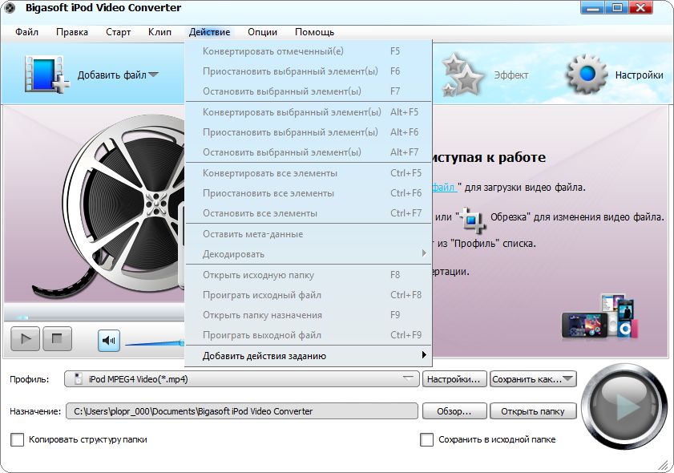Choose Открыть исходную папку menu item

[309, 275]
